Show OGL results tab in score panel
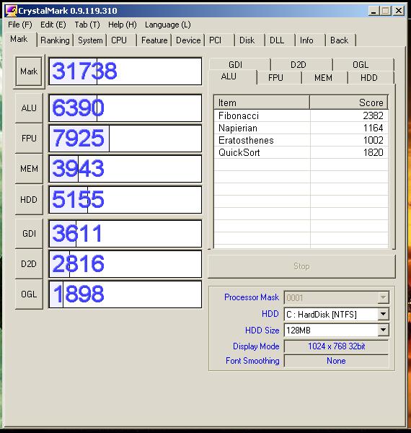Screen dimensions: 411x433 click(x=363, y=65)
